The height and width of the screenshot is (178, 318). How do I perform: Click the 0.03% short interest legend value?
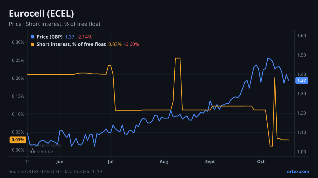115,44
